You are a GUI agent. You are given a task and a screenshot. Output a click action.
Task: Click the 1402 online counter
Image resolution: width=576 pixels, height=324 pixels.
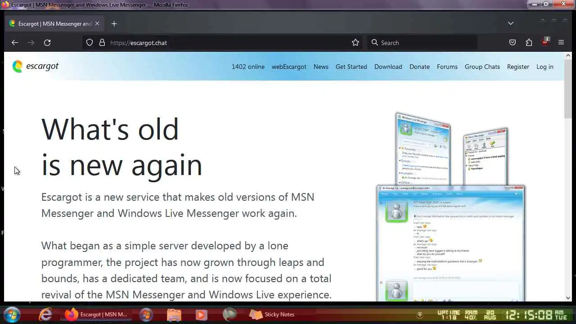tap(248, 67)
